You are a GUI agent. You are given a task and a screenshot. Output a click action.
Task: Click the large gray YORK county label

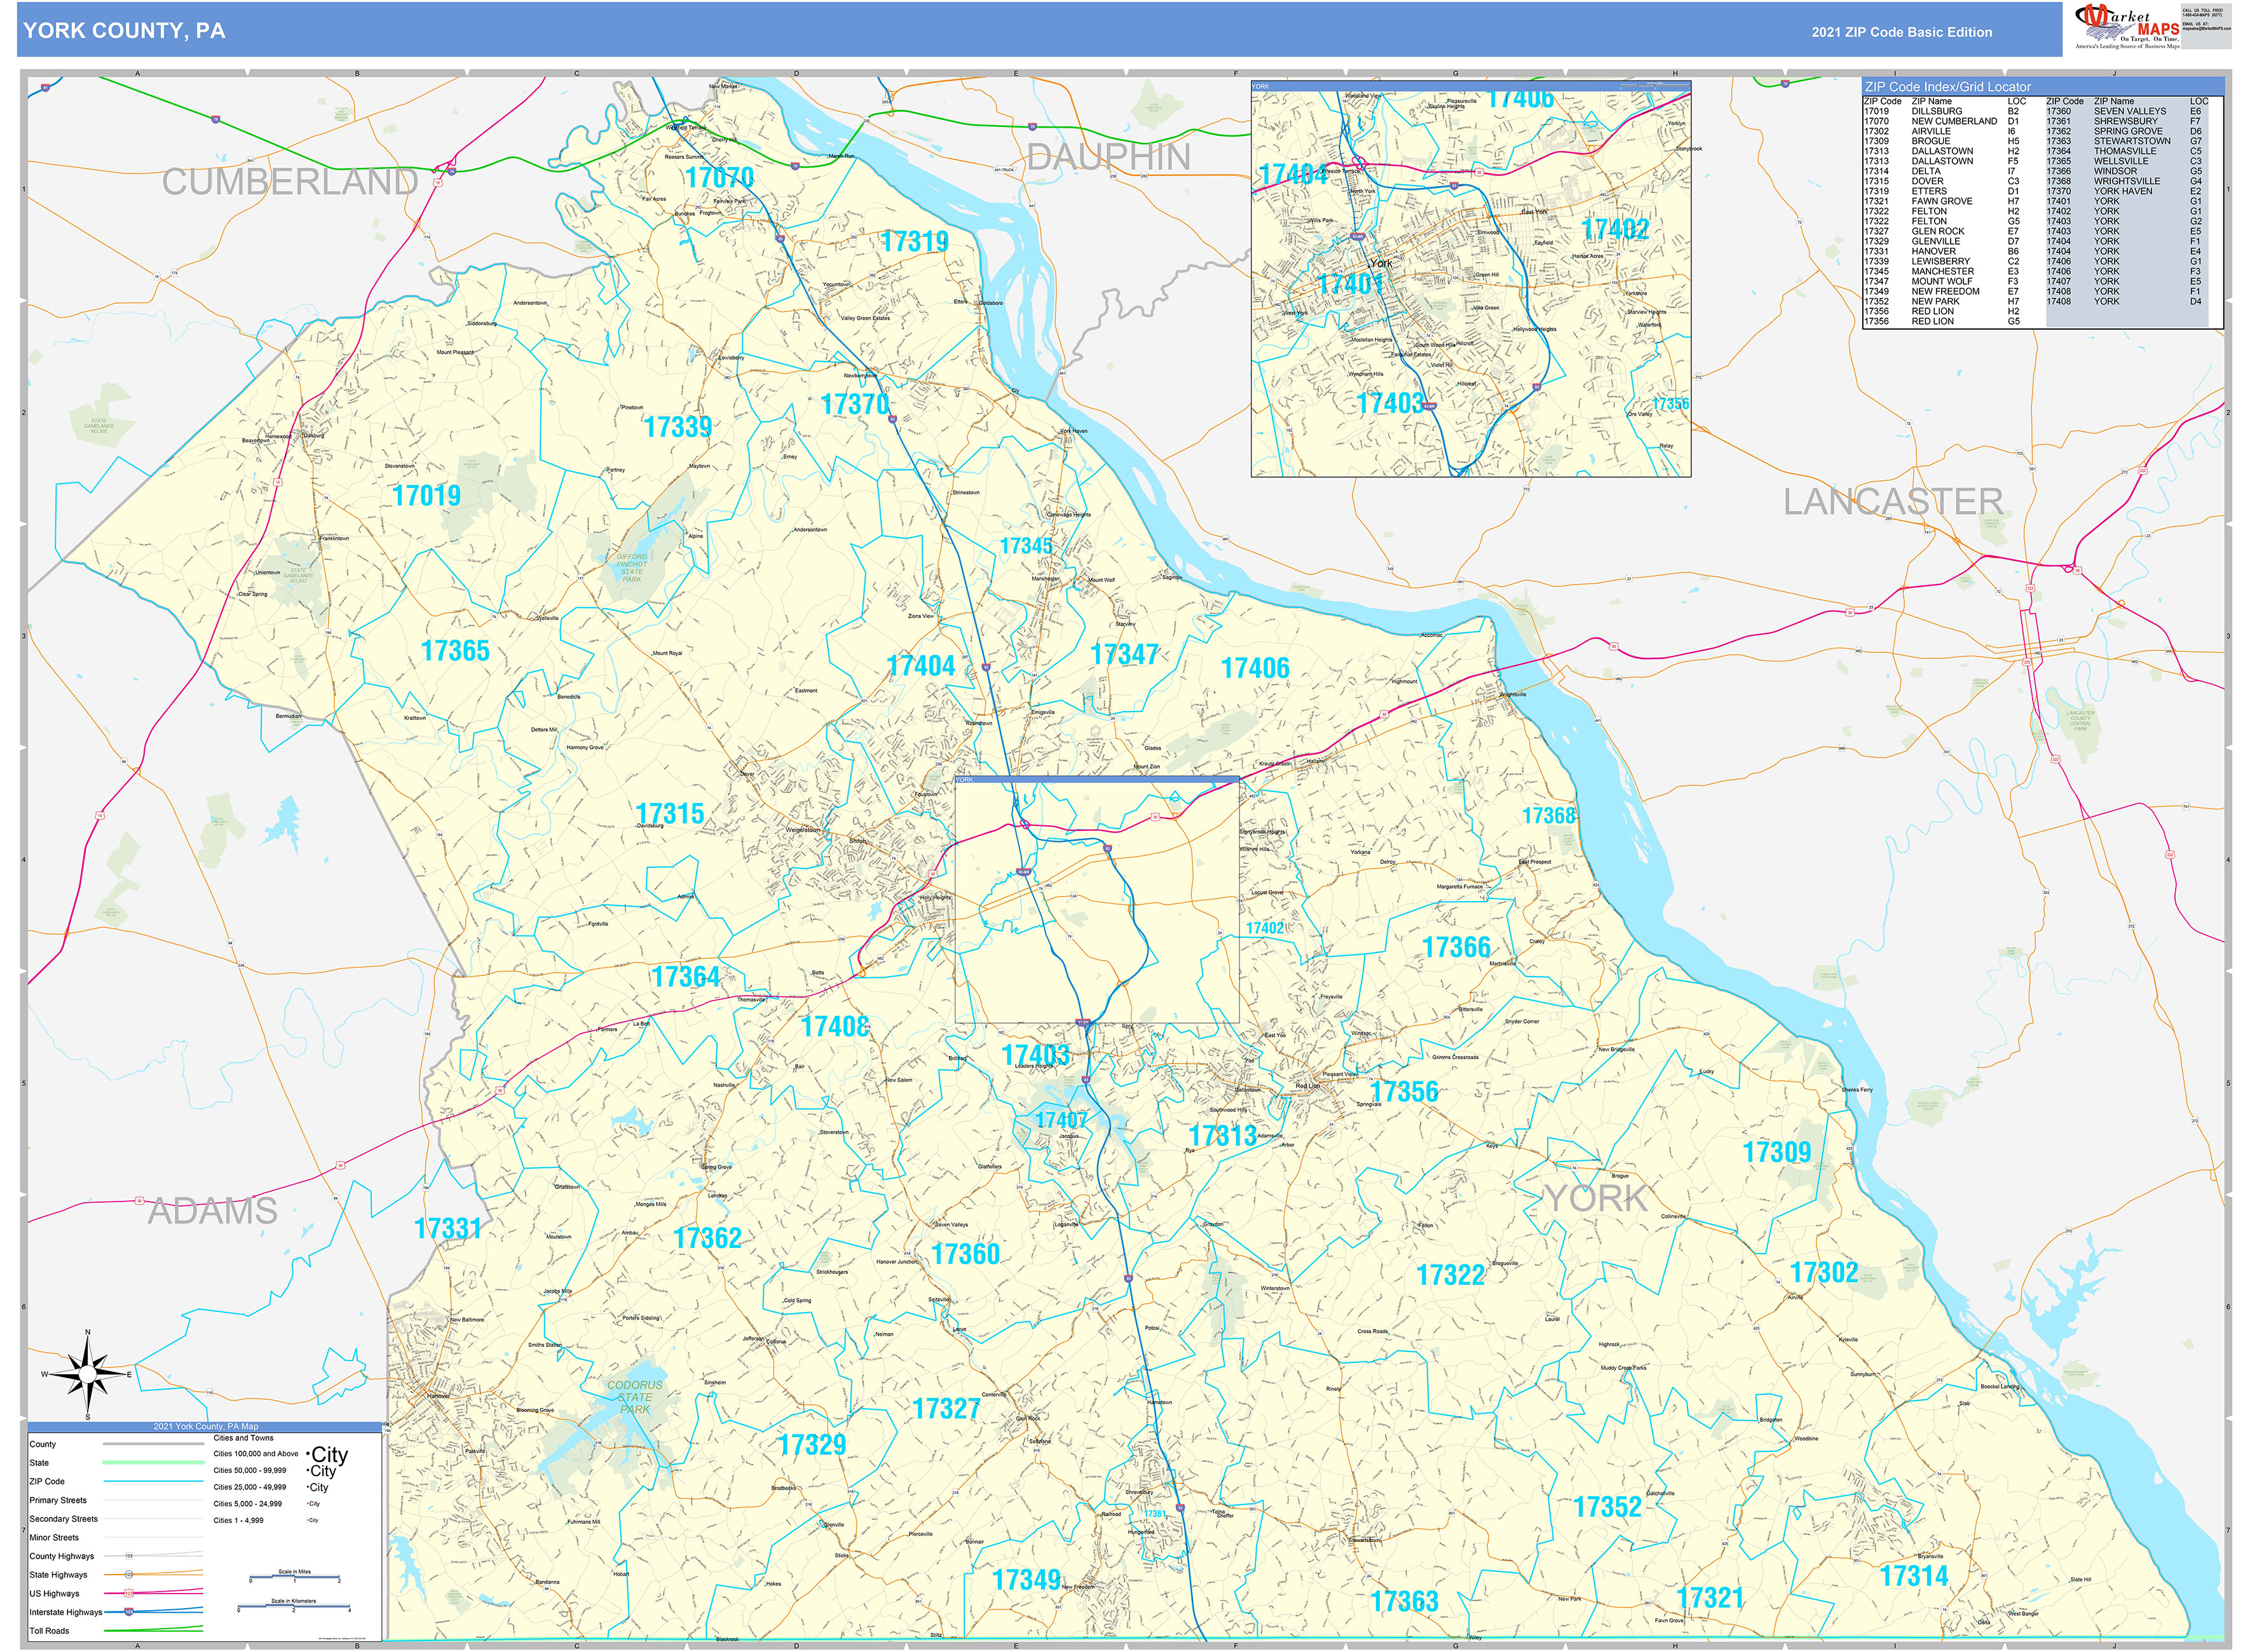pyautogui.click(x=1597, y=1198)
